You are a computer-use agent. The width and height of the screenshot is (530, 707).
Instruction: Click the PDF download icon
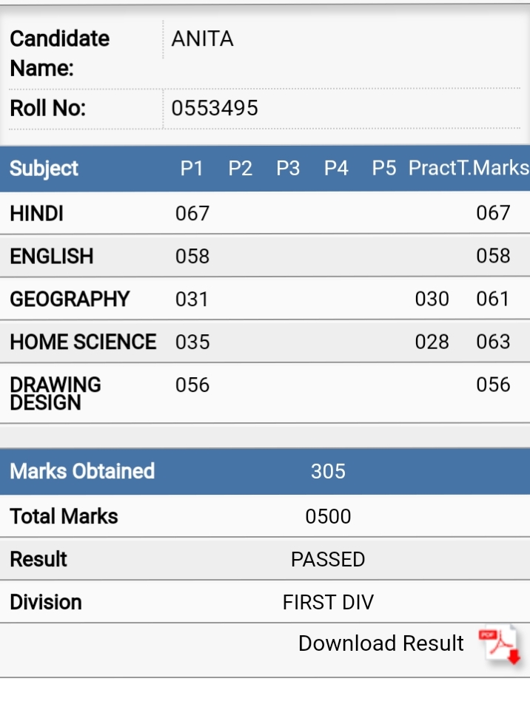coord(500,645)
